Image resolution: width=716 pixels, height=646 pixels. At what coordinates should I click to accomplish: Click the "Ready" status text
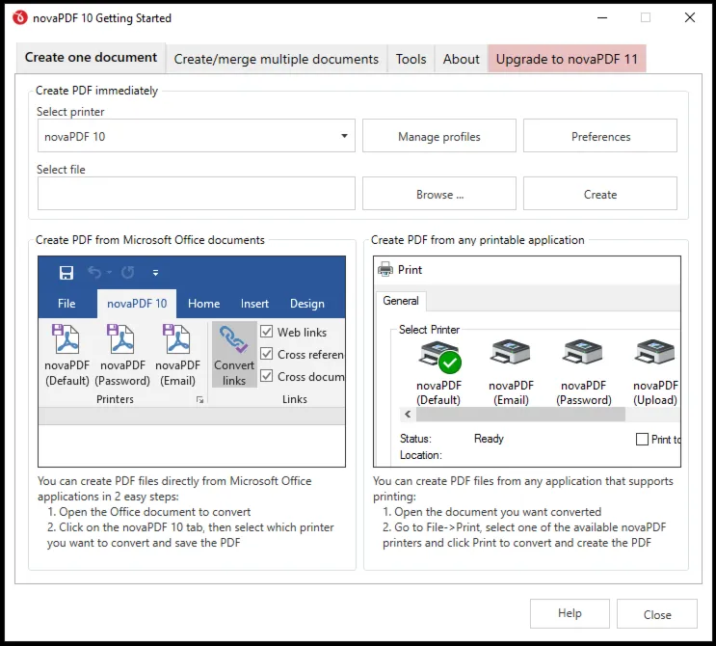point(489,439)
